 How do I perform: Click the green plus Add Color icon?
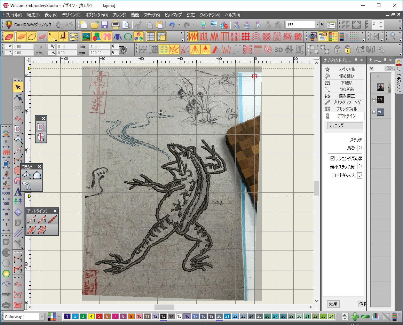(x=355, y=317)
